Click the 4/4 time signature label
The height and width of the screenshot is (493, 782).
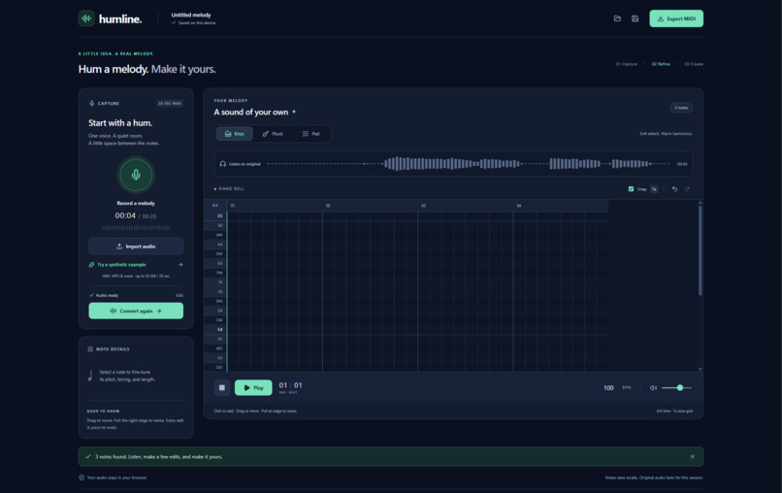[215, 206]
